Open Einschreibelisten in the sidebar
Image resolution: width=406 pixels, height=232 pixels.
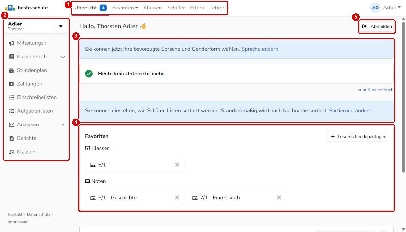click(x=36, y=97)
